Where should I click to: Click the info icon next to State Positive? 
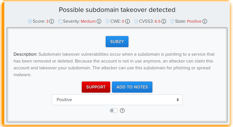[205, 21]
